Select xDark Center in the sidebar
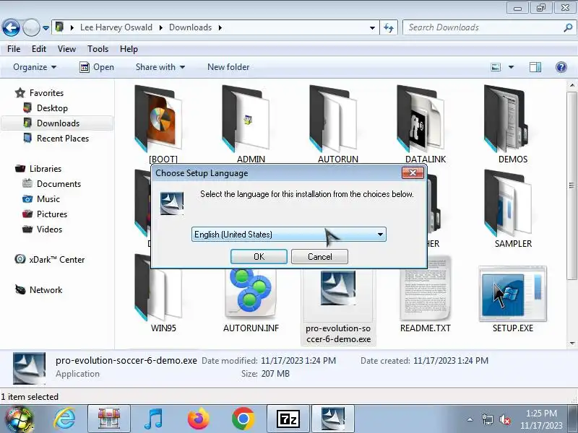Image resolution: width=578 pixels, height=433 pixels. click(57, 260)
